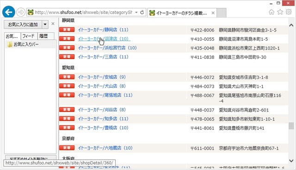Screen dimensions: 296x170
Task: Click postal code 〒484-0073
Action: point(202,86)
